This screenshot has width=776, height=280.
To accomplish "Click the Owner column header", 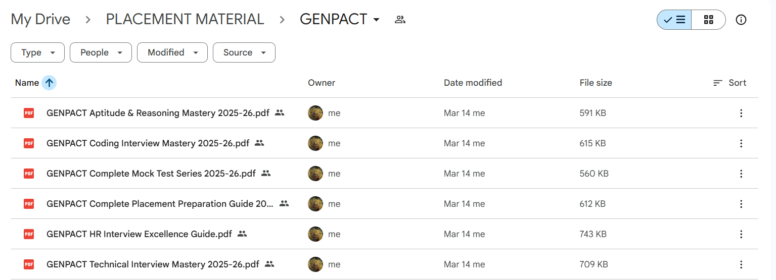I will 322,83.
